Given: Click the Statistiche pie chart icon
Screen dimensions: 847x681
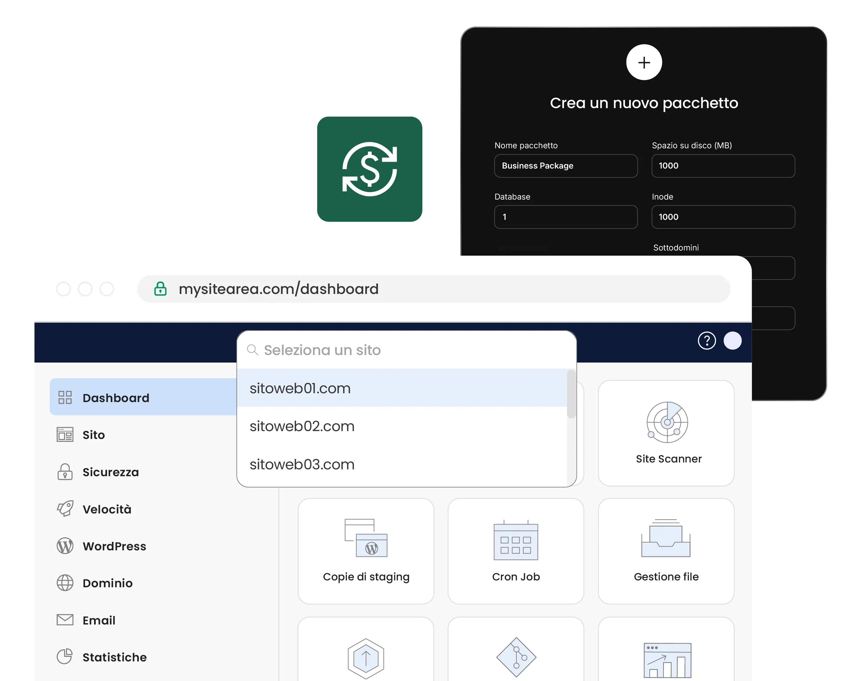Looking at the screenshot, I should (64, 657).
